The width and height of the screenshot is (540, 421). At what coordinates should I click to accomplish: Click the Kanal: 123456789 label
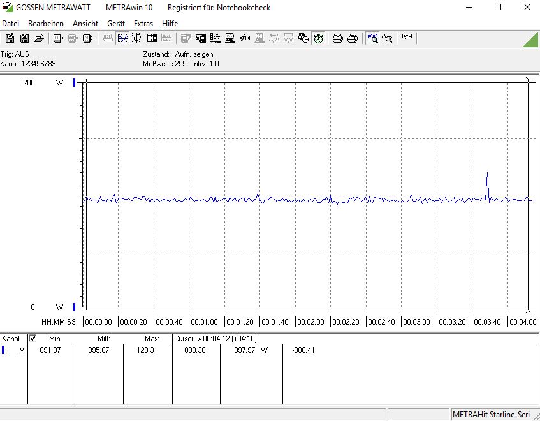point(28,64)
